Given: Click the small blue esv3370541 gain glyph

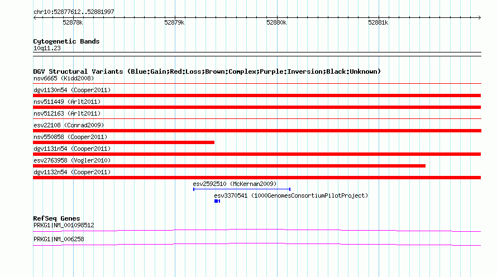Looking at the screenshot, I should [217, 201].
